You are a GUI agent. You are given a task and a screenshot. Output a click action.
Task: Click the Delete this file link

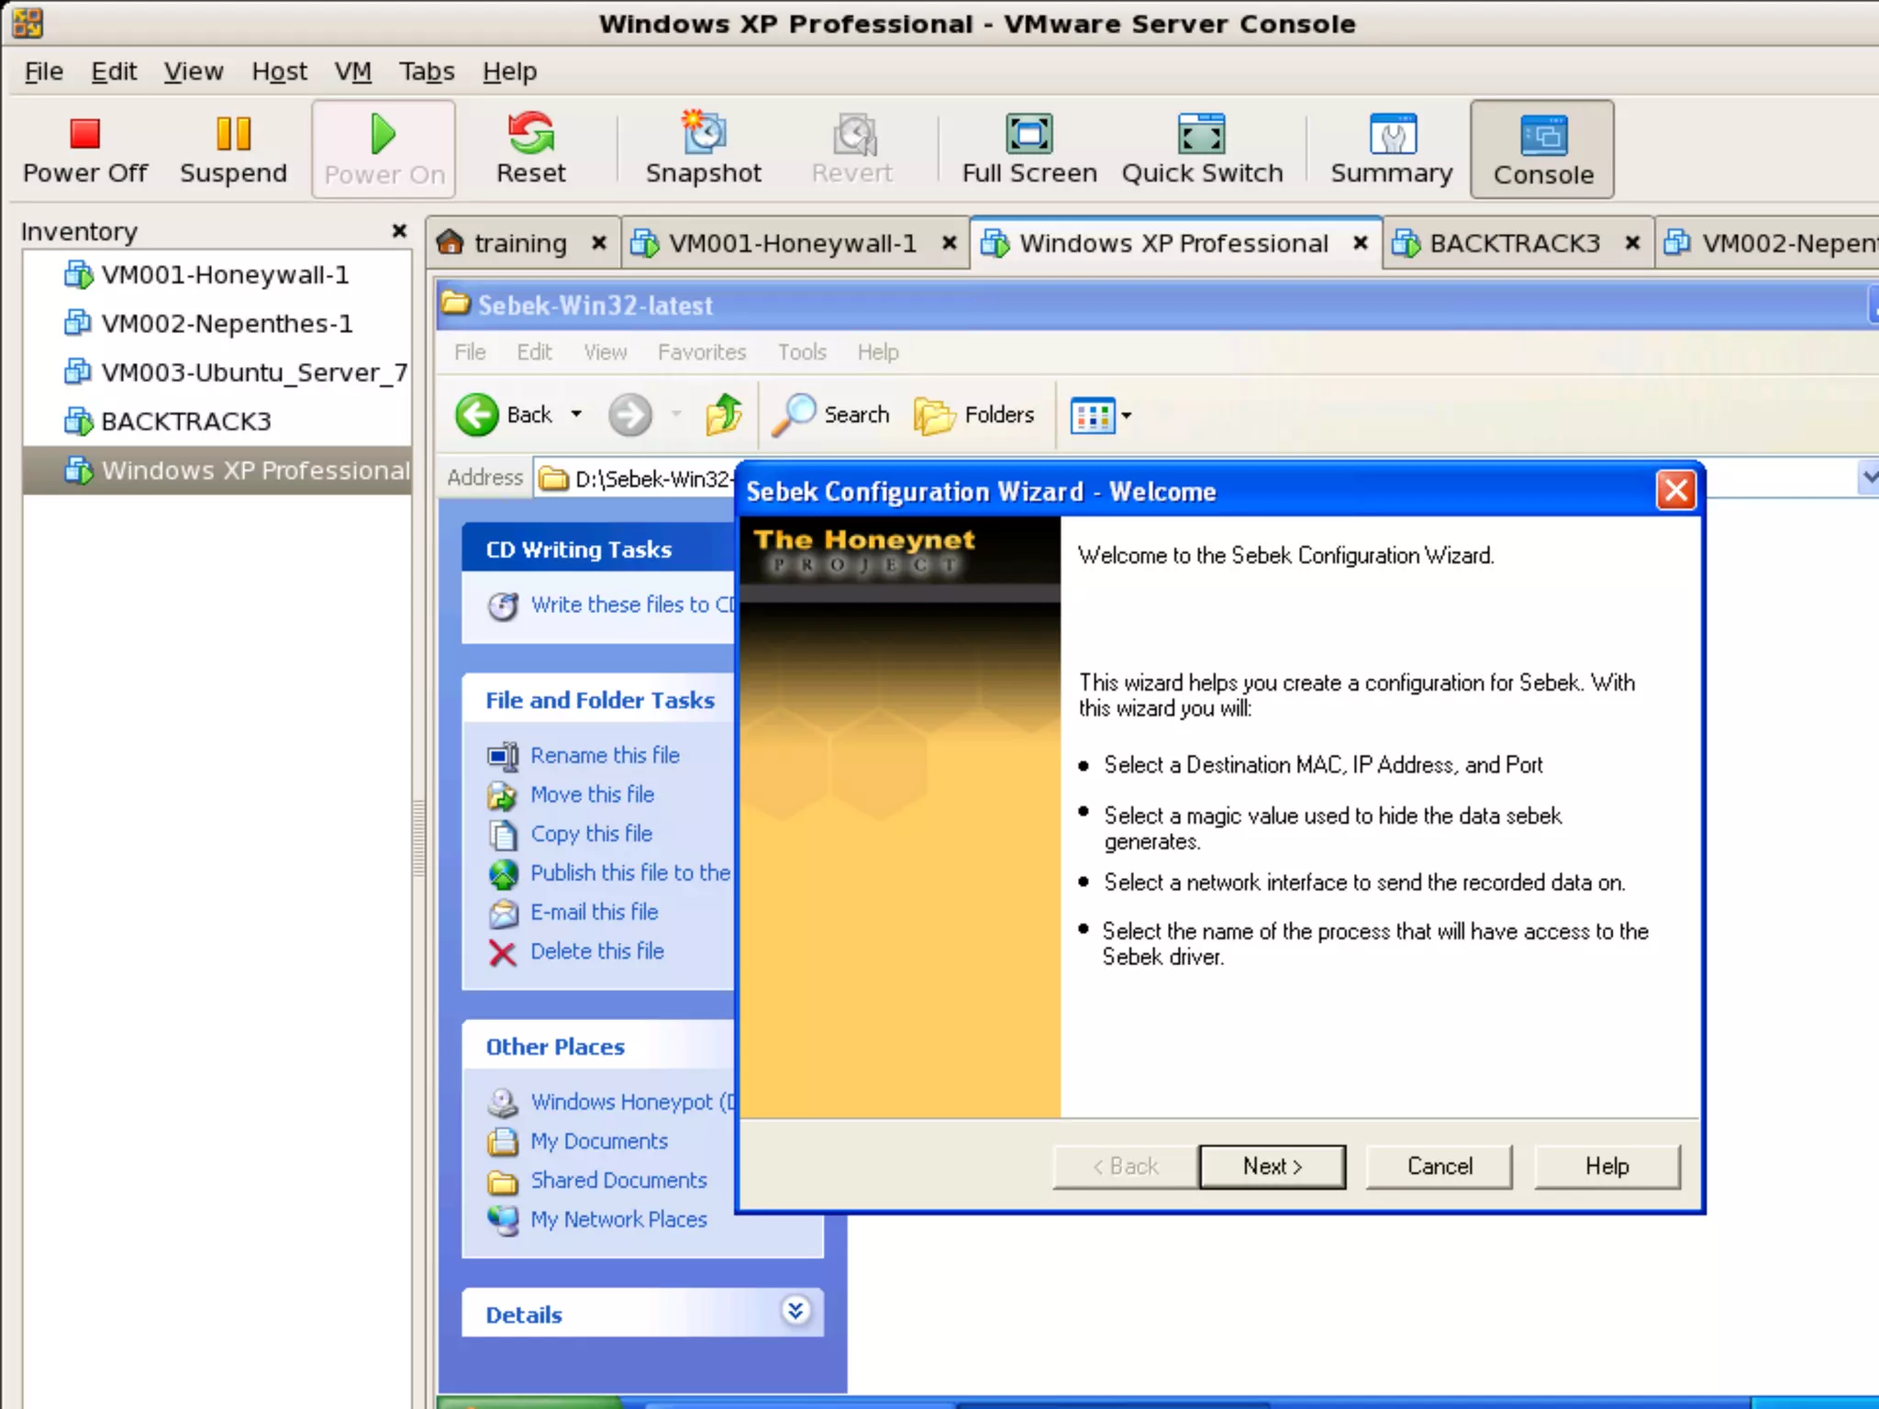tap(596, 951)
